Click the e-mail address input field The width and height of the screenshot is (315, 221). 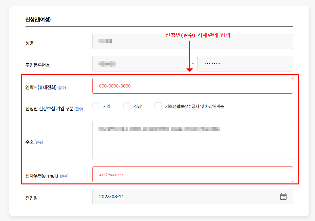pyautogui.click(x=192, y=174)
